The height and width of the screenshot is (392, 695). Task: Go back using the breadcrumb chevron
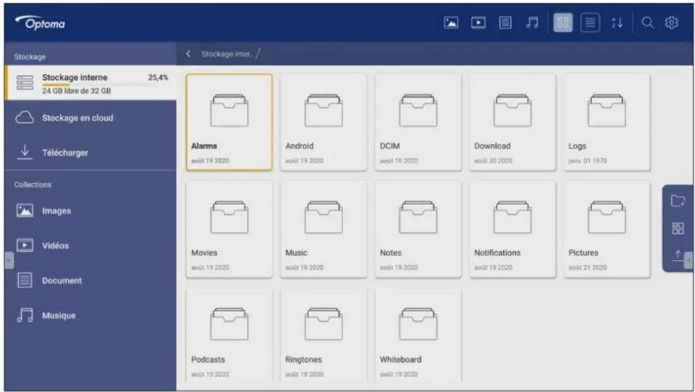coord(189,54)
